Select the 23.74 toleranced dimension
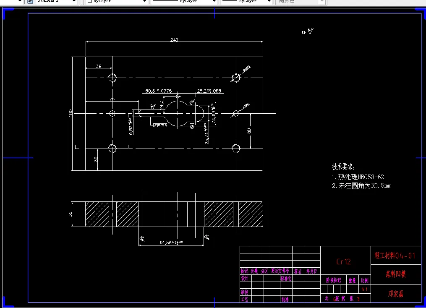This screenshot has height=308, width=426. (206, 134)
